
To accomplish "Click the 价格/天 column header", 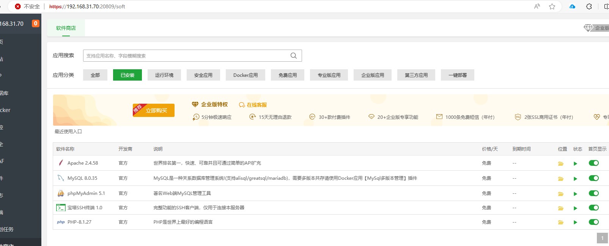I will pyautogui.click(x=490, y=149).
